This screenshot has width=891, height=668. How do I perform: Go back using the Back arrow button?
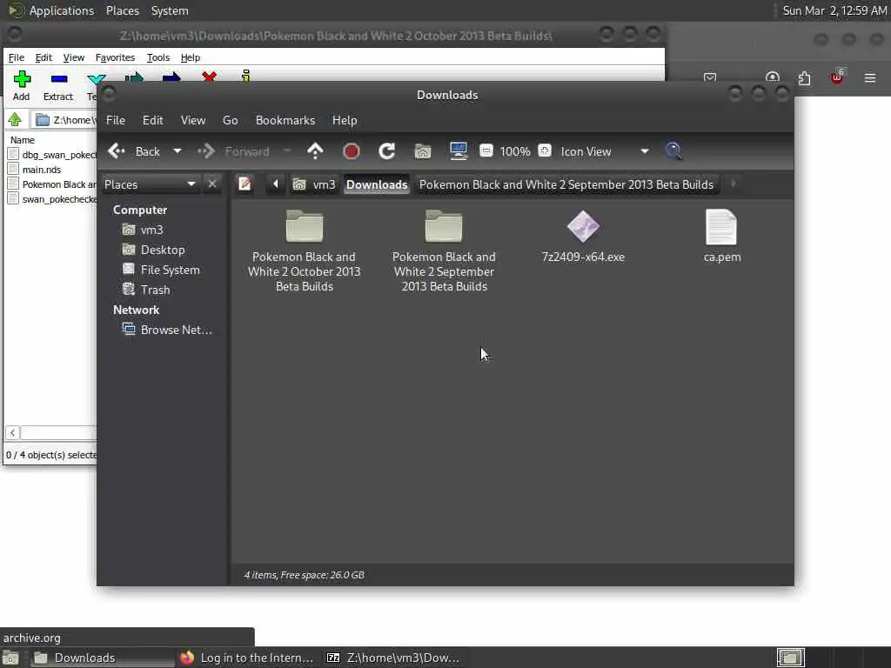click(x=134, y=151)
